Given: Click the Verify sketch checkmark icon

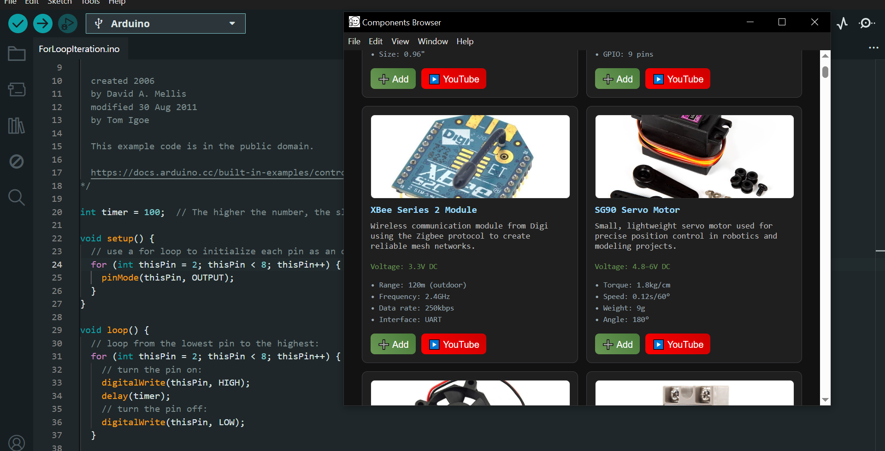Looking at the screenshot, I should point(18,23).
